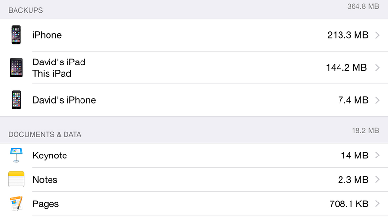Select the 213.3 MB backup size
388x218 pixels.
click(x=348, y=35)
